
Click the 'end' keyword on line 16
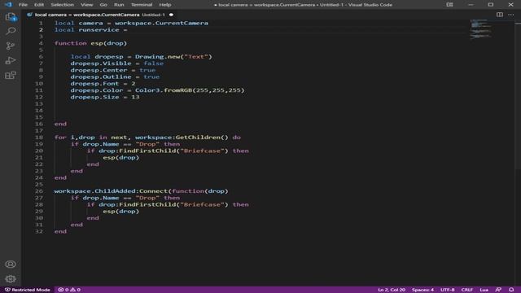(60, 124)
